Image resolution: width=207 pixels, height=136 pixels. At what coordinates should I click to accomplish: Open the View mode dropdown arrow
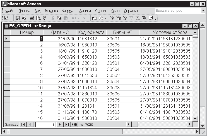pos(11,18)
